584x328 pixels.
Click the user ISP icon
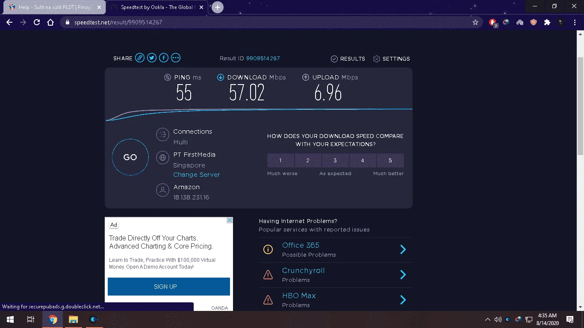point(162,190)
